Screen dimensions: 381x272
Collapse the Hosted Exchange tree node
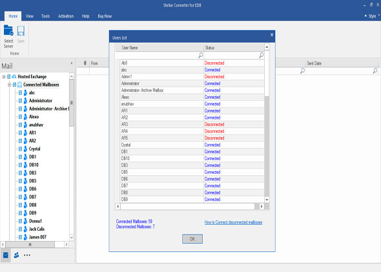[4, 77]
